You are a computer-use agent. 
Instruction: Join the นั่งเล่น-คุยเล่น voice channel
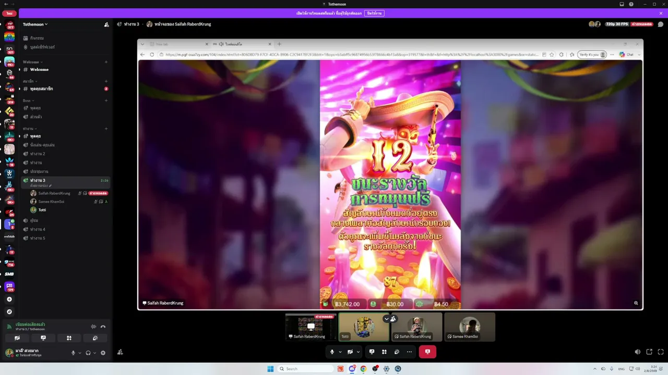pos(65,145)
